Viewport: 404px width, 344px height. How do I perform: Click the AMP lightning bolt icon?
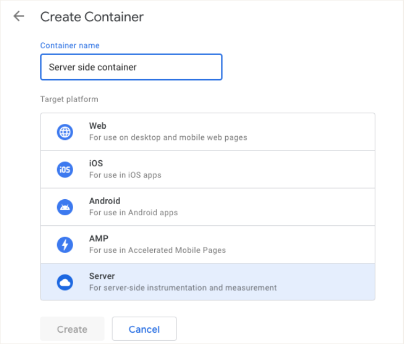(x=65, y=245)
